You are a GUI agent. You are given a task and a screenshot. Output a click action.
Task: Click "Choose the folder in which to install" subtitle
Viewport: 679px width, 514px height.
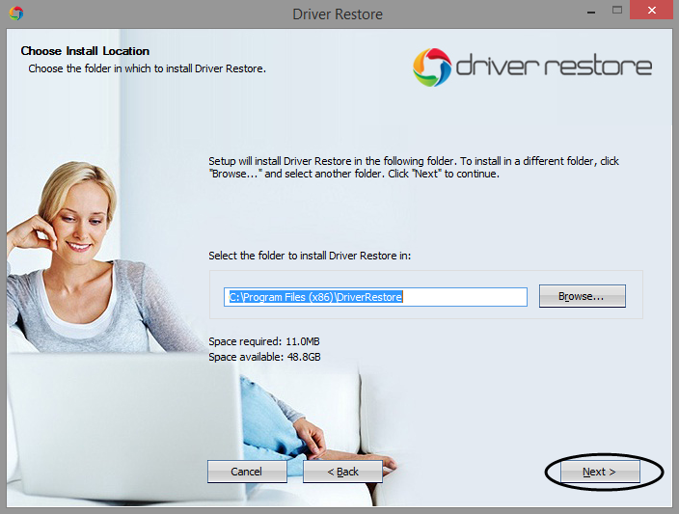tap(148, 68)
